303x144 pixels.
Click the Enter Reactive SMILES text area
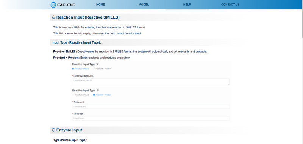(151, 81)
